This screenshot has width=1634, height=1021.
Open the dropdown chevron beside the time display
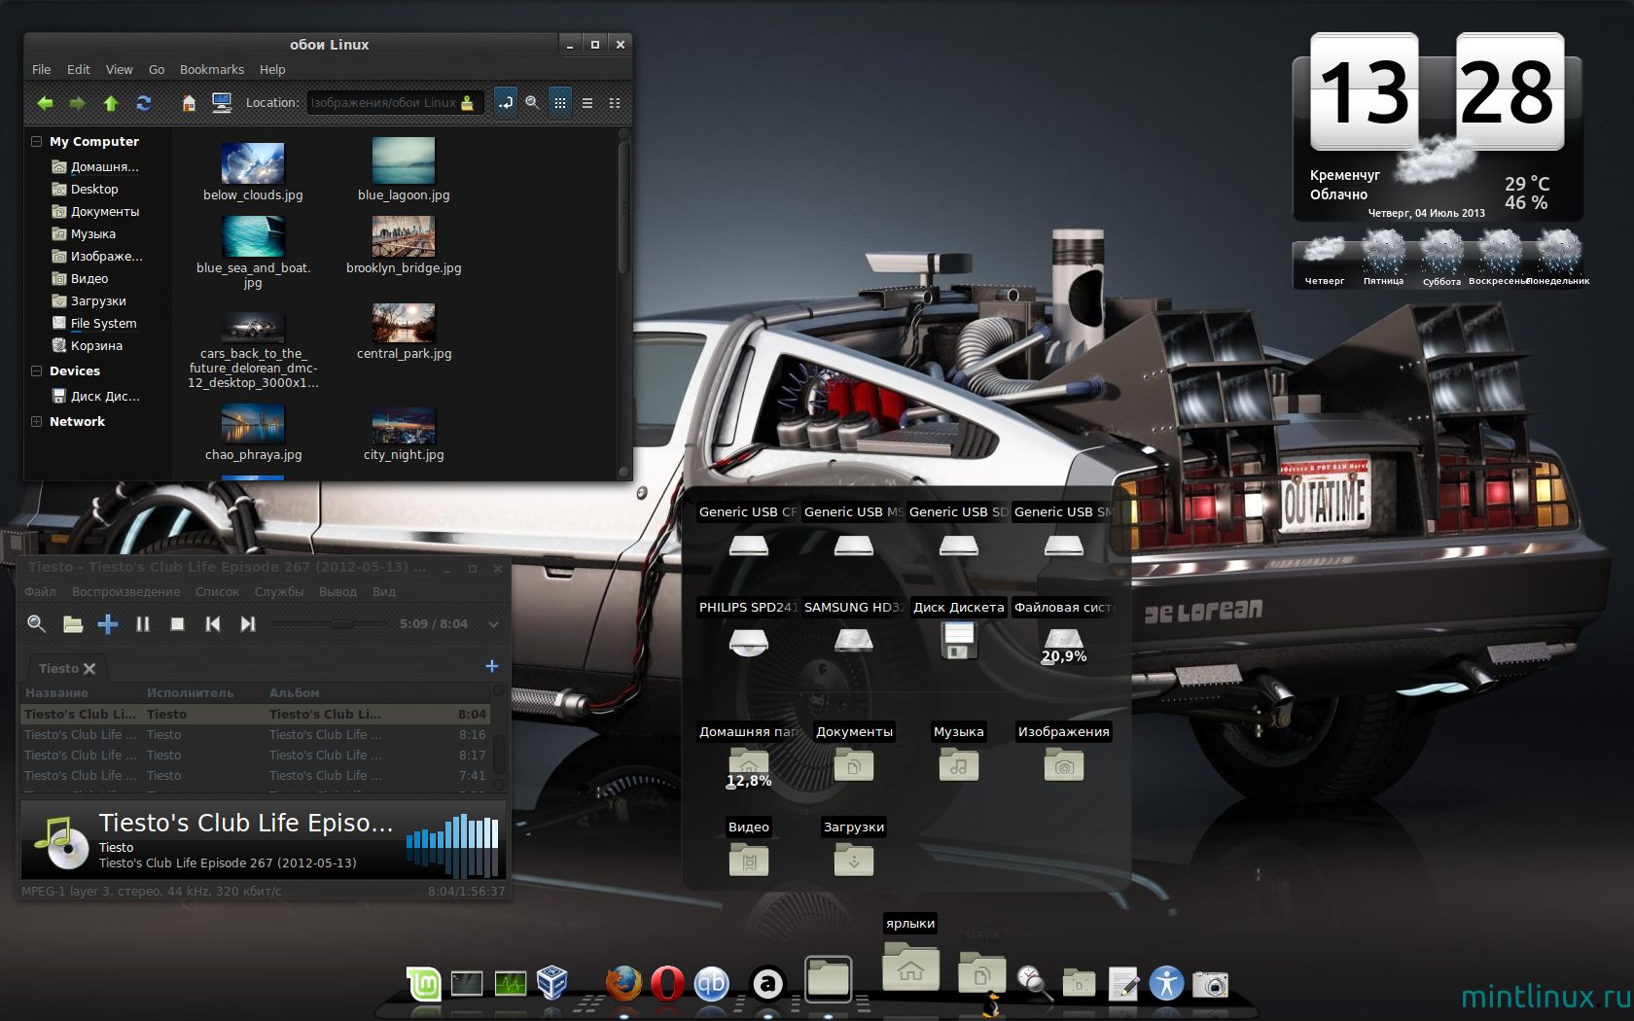click(493, 624)
